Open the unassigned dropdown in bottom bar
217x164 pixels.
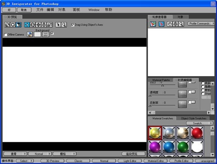click(206, 161)
